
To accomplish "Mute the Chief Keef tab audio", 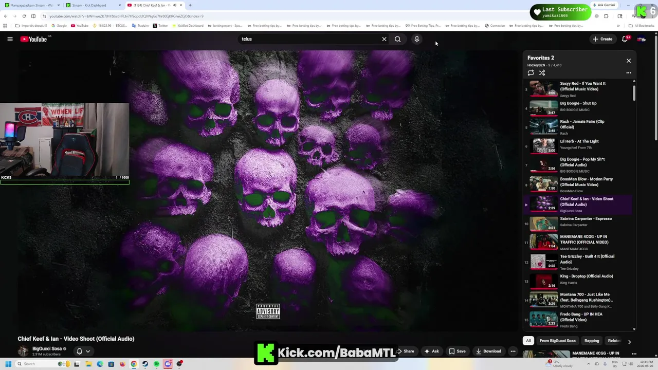I will coord(174,5).
